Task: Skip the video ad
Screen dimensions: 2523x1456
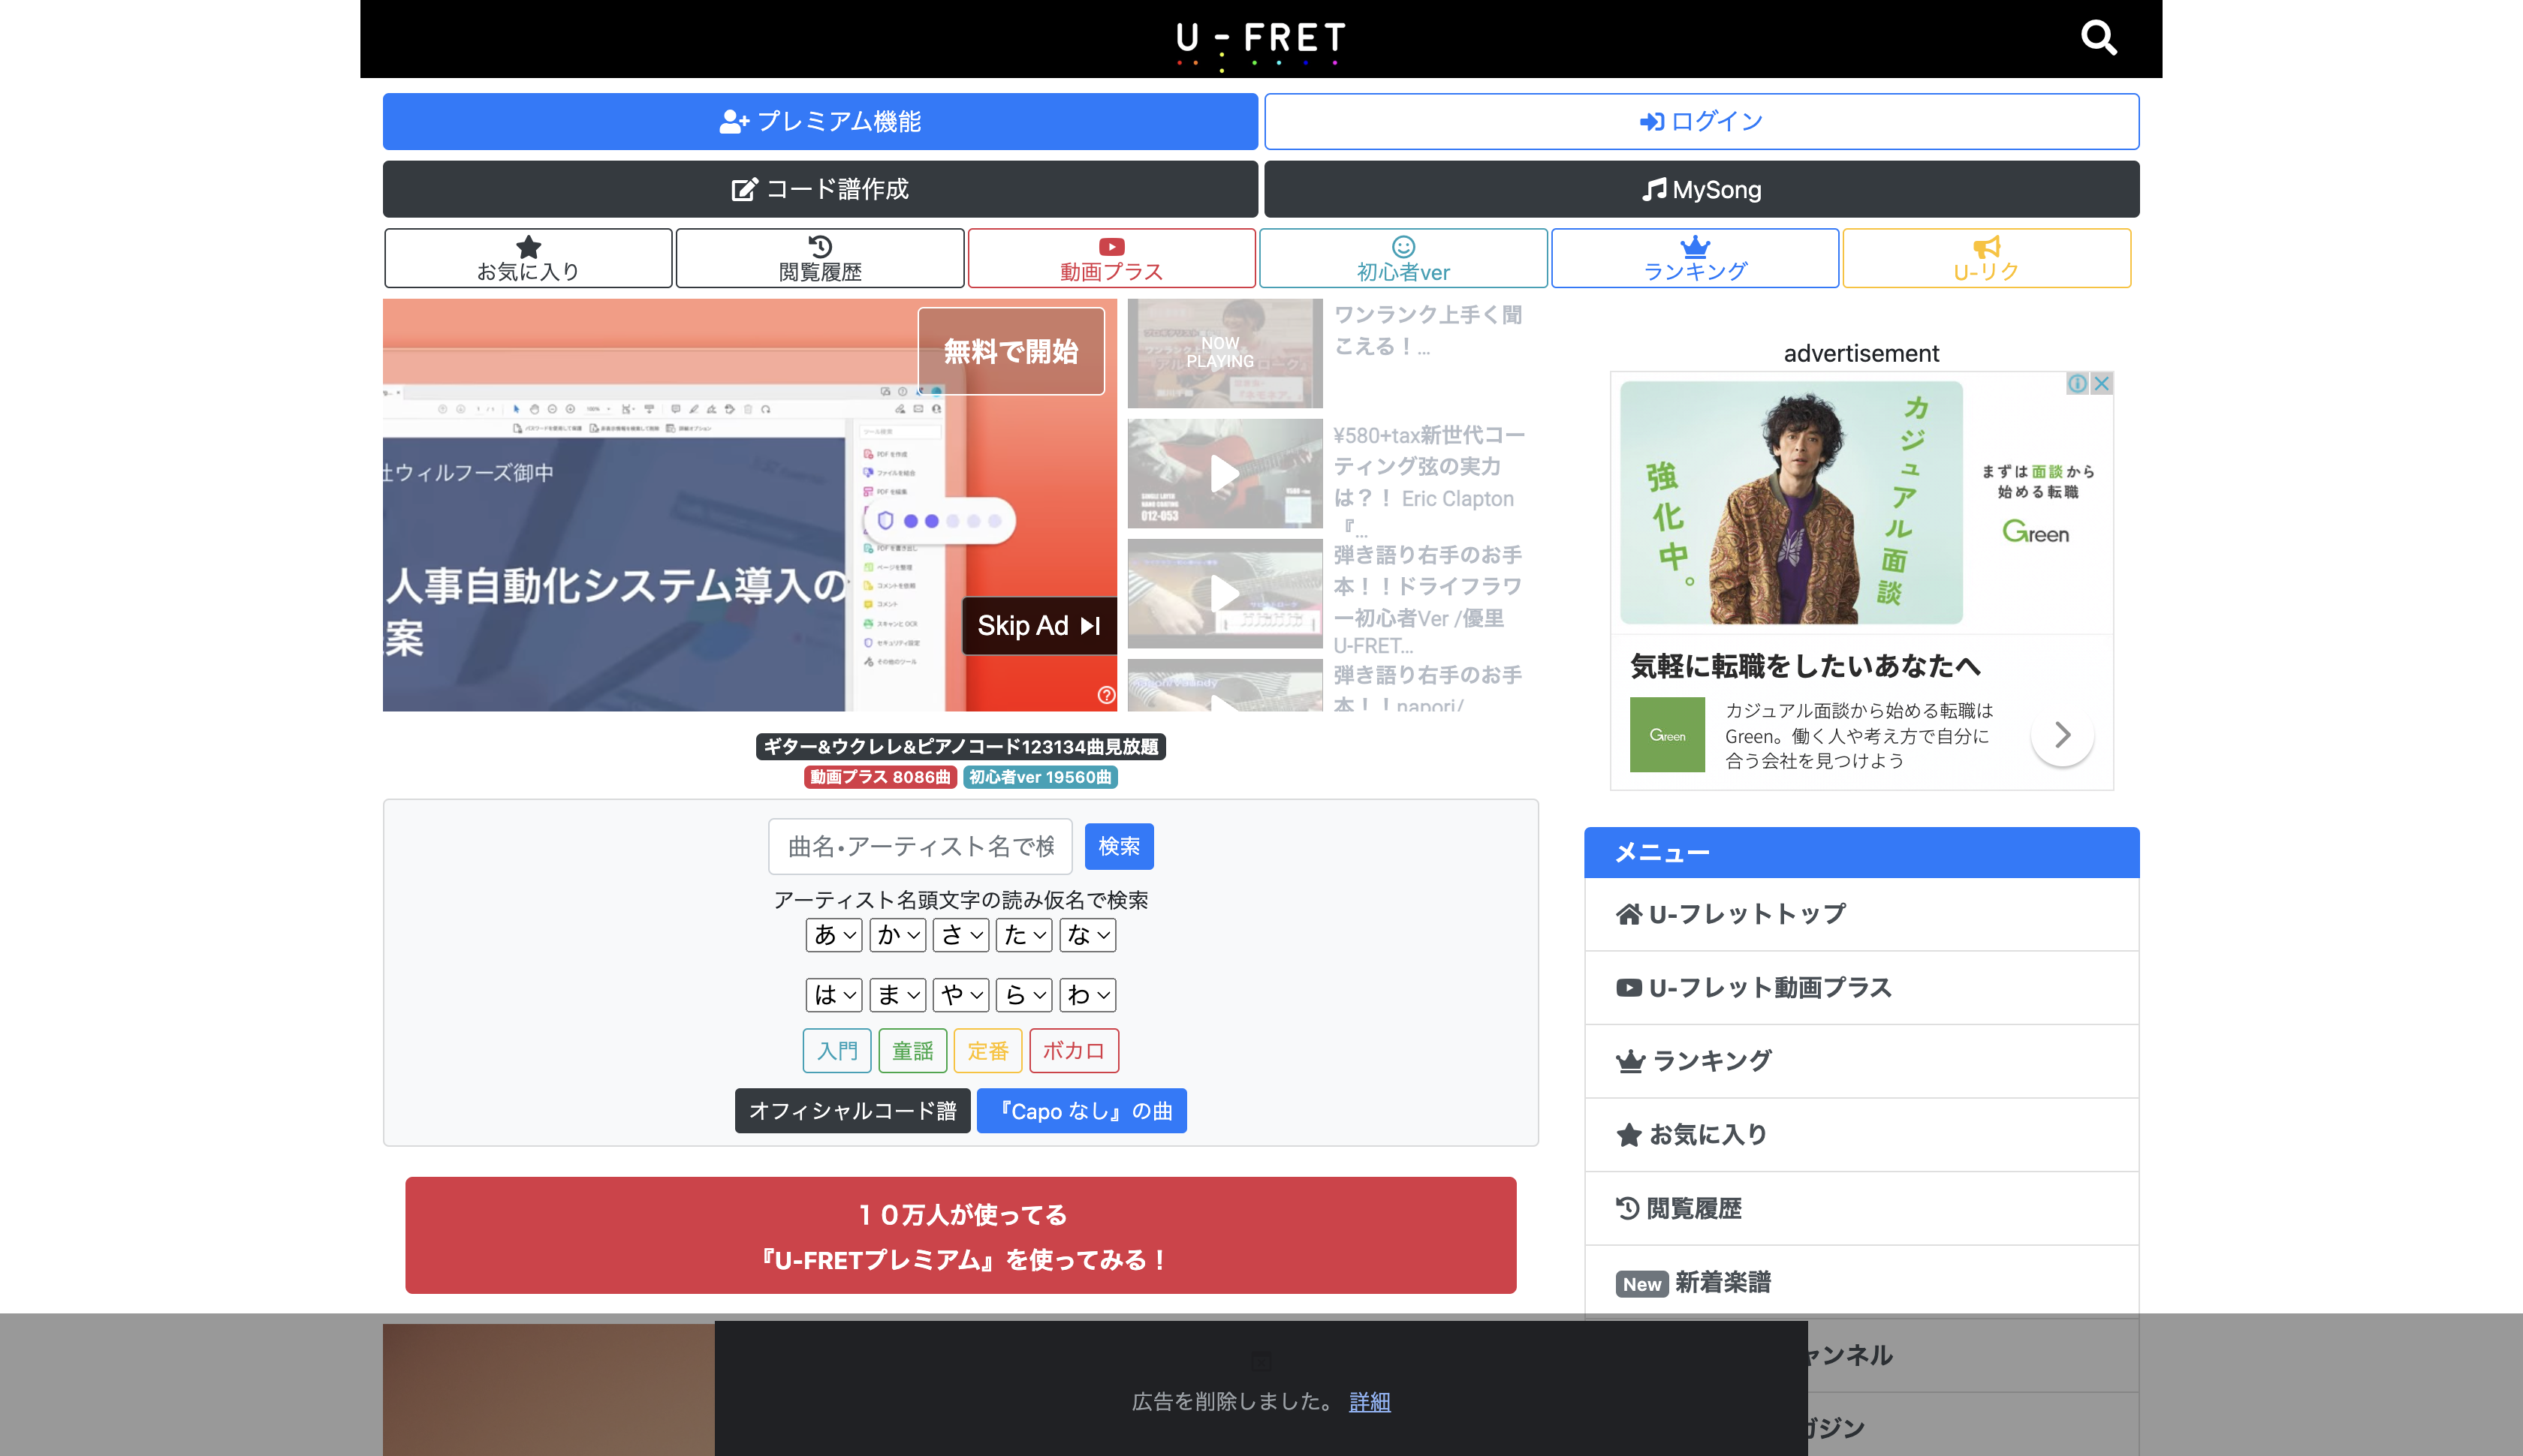Action: 1038,626
